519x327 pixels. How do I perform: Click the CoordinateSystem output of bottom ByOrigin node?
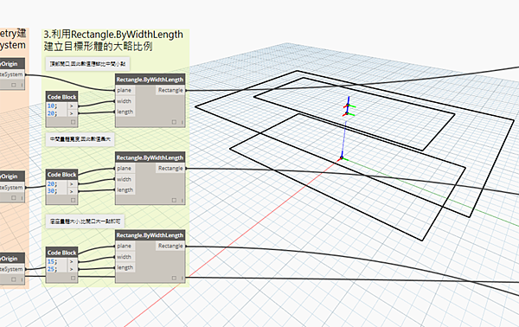click(x=12, y=269)
